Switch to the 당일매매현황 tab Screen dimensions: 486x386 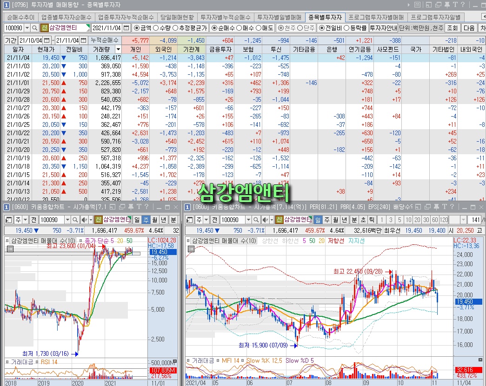pos(177,17)
